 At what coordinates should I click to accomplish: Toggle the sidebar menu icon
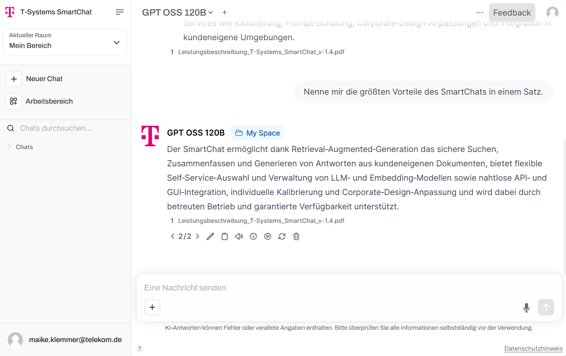coord(120,12)
